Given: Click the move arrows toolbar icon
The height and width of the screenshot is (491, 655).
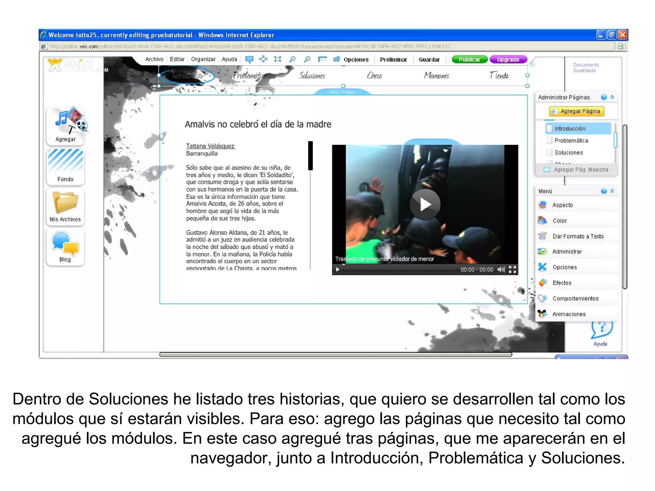Looking at the screenshot, I should pos(263,59).
